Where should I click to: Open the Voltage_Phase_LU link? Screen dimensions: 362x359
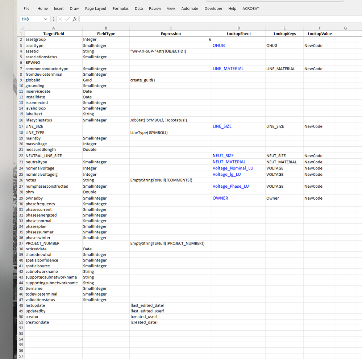click(230, 186)
